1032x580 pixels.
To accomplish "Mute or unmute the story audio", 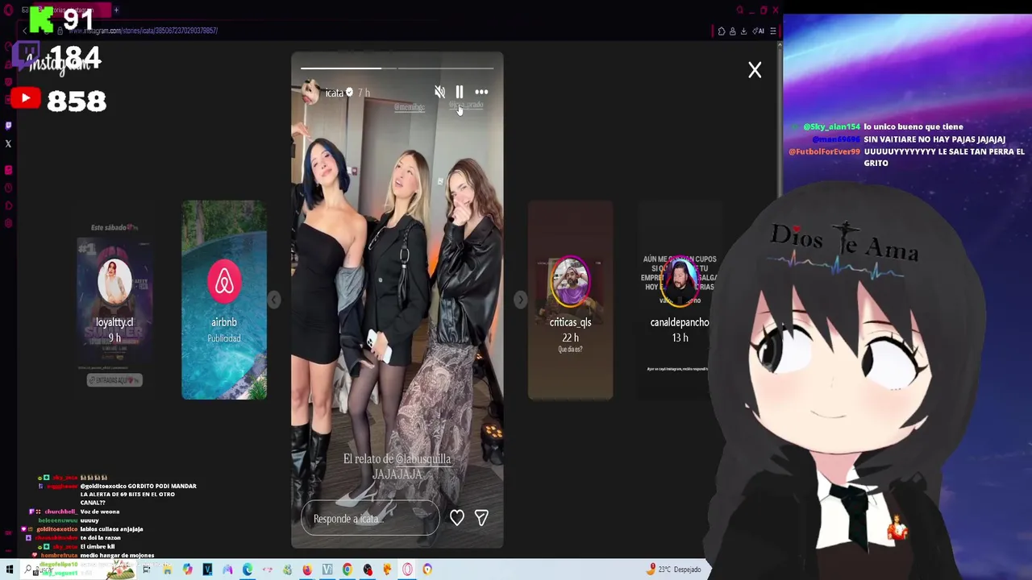I will 439,93.
